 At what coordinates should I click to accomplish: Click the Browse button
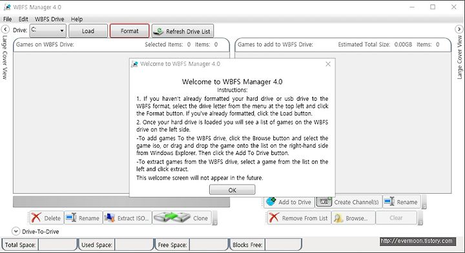[353, 218]
